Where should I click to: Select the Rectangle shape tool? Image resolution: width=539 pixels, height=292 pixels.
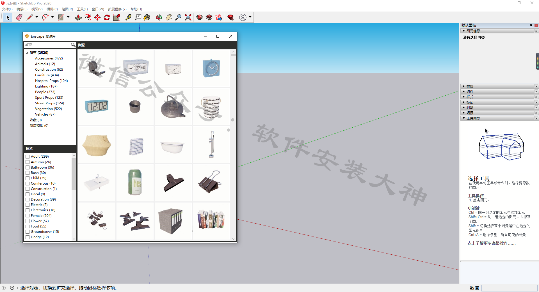coord(61,17)
